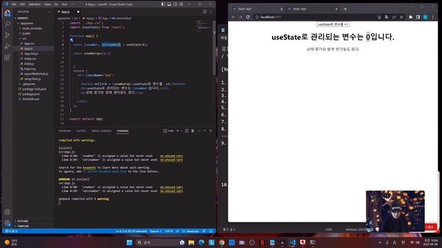Click the editor vertical scrollbar
This screenshot has height=248, width=442.
tap(214, 48)
